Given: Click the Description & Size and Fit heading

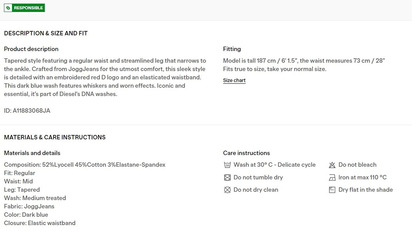Looking at the screenshot, I should 46,33.
